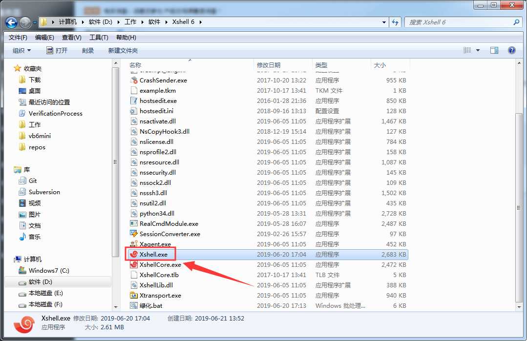Image resolution: width=527 pixels, height=341 pixels.
Task: Select the XshellCore.exe file icon
Action: [x=134, y=264]
